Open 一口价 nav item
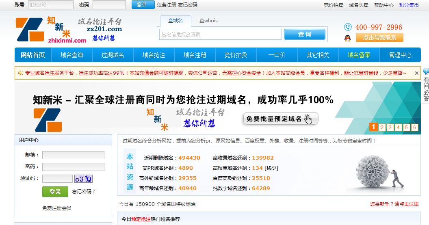This screenshot has height=225, width=429. pyautogui.click(x=277, y=55)
